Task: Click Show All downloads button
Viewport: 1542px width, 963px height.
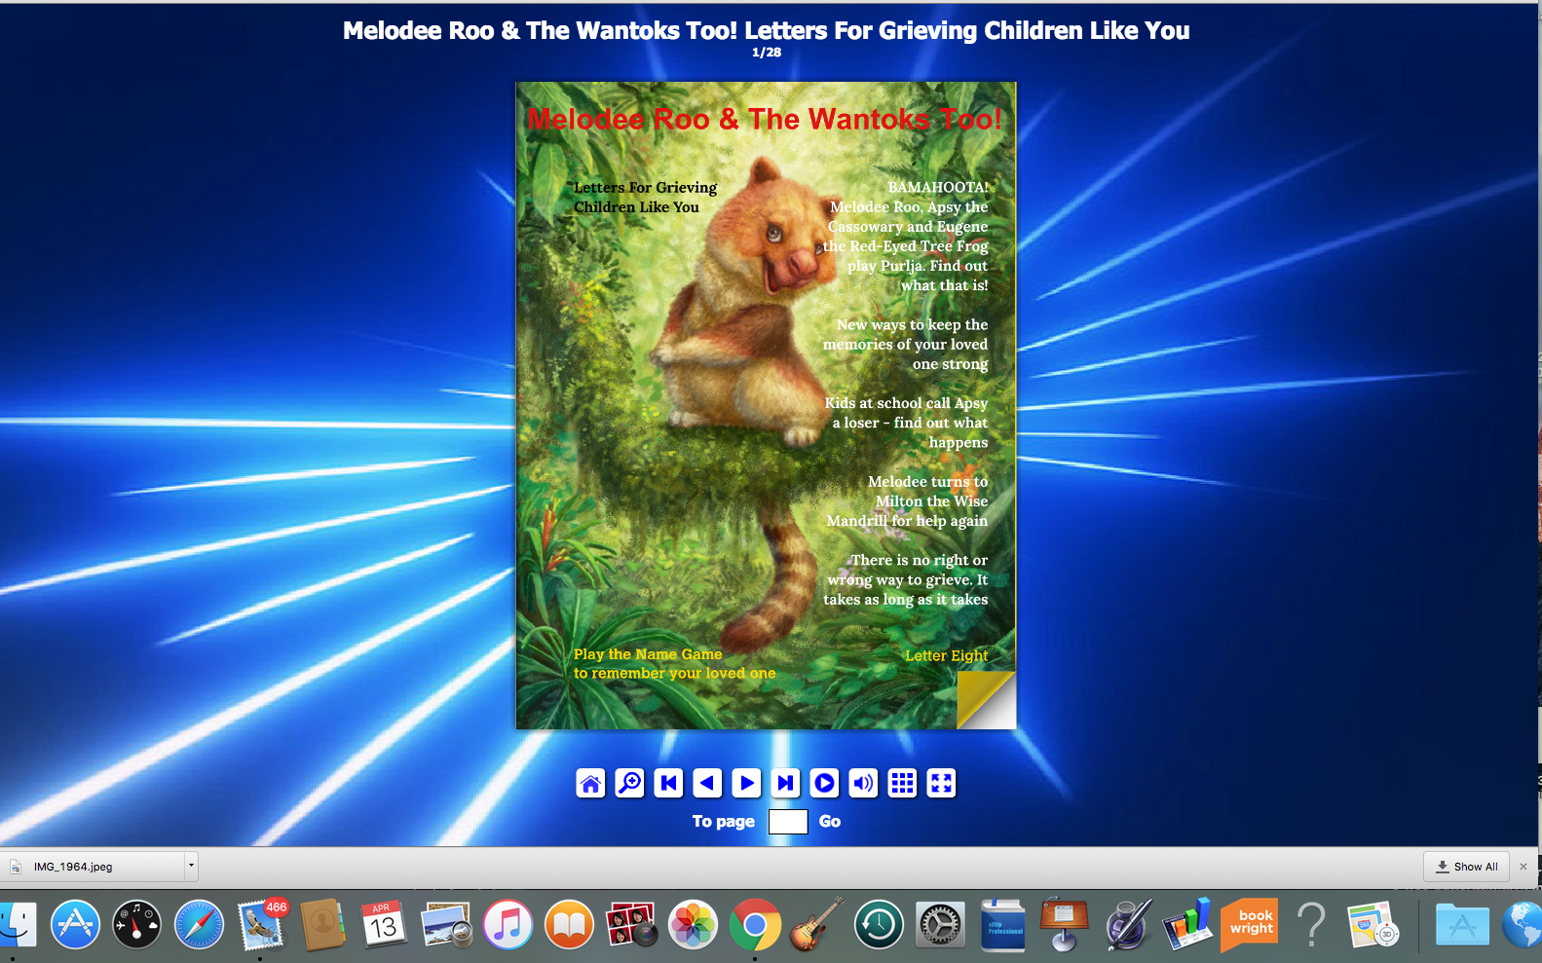Action: click(1466, 867)
